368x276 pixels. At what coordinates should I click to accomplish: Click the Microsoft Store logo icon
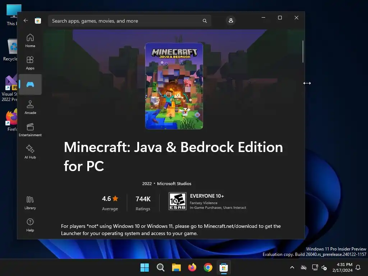[x=38, y=20]
